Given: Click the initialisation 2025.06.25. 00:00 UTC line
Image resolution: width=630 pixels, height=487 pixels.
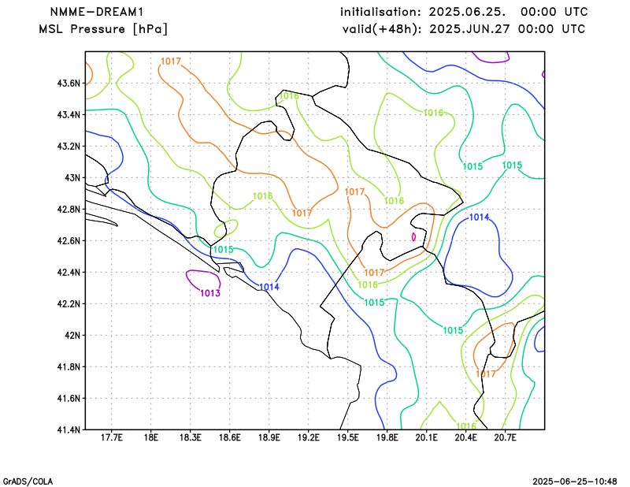Looking at the screenshot, I should click(464, 12).
